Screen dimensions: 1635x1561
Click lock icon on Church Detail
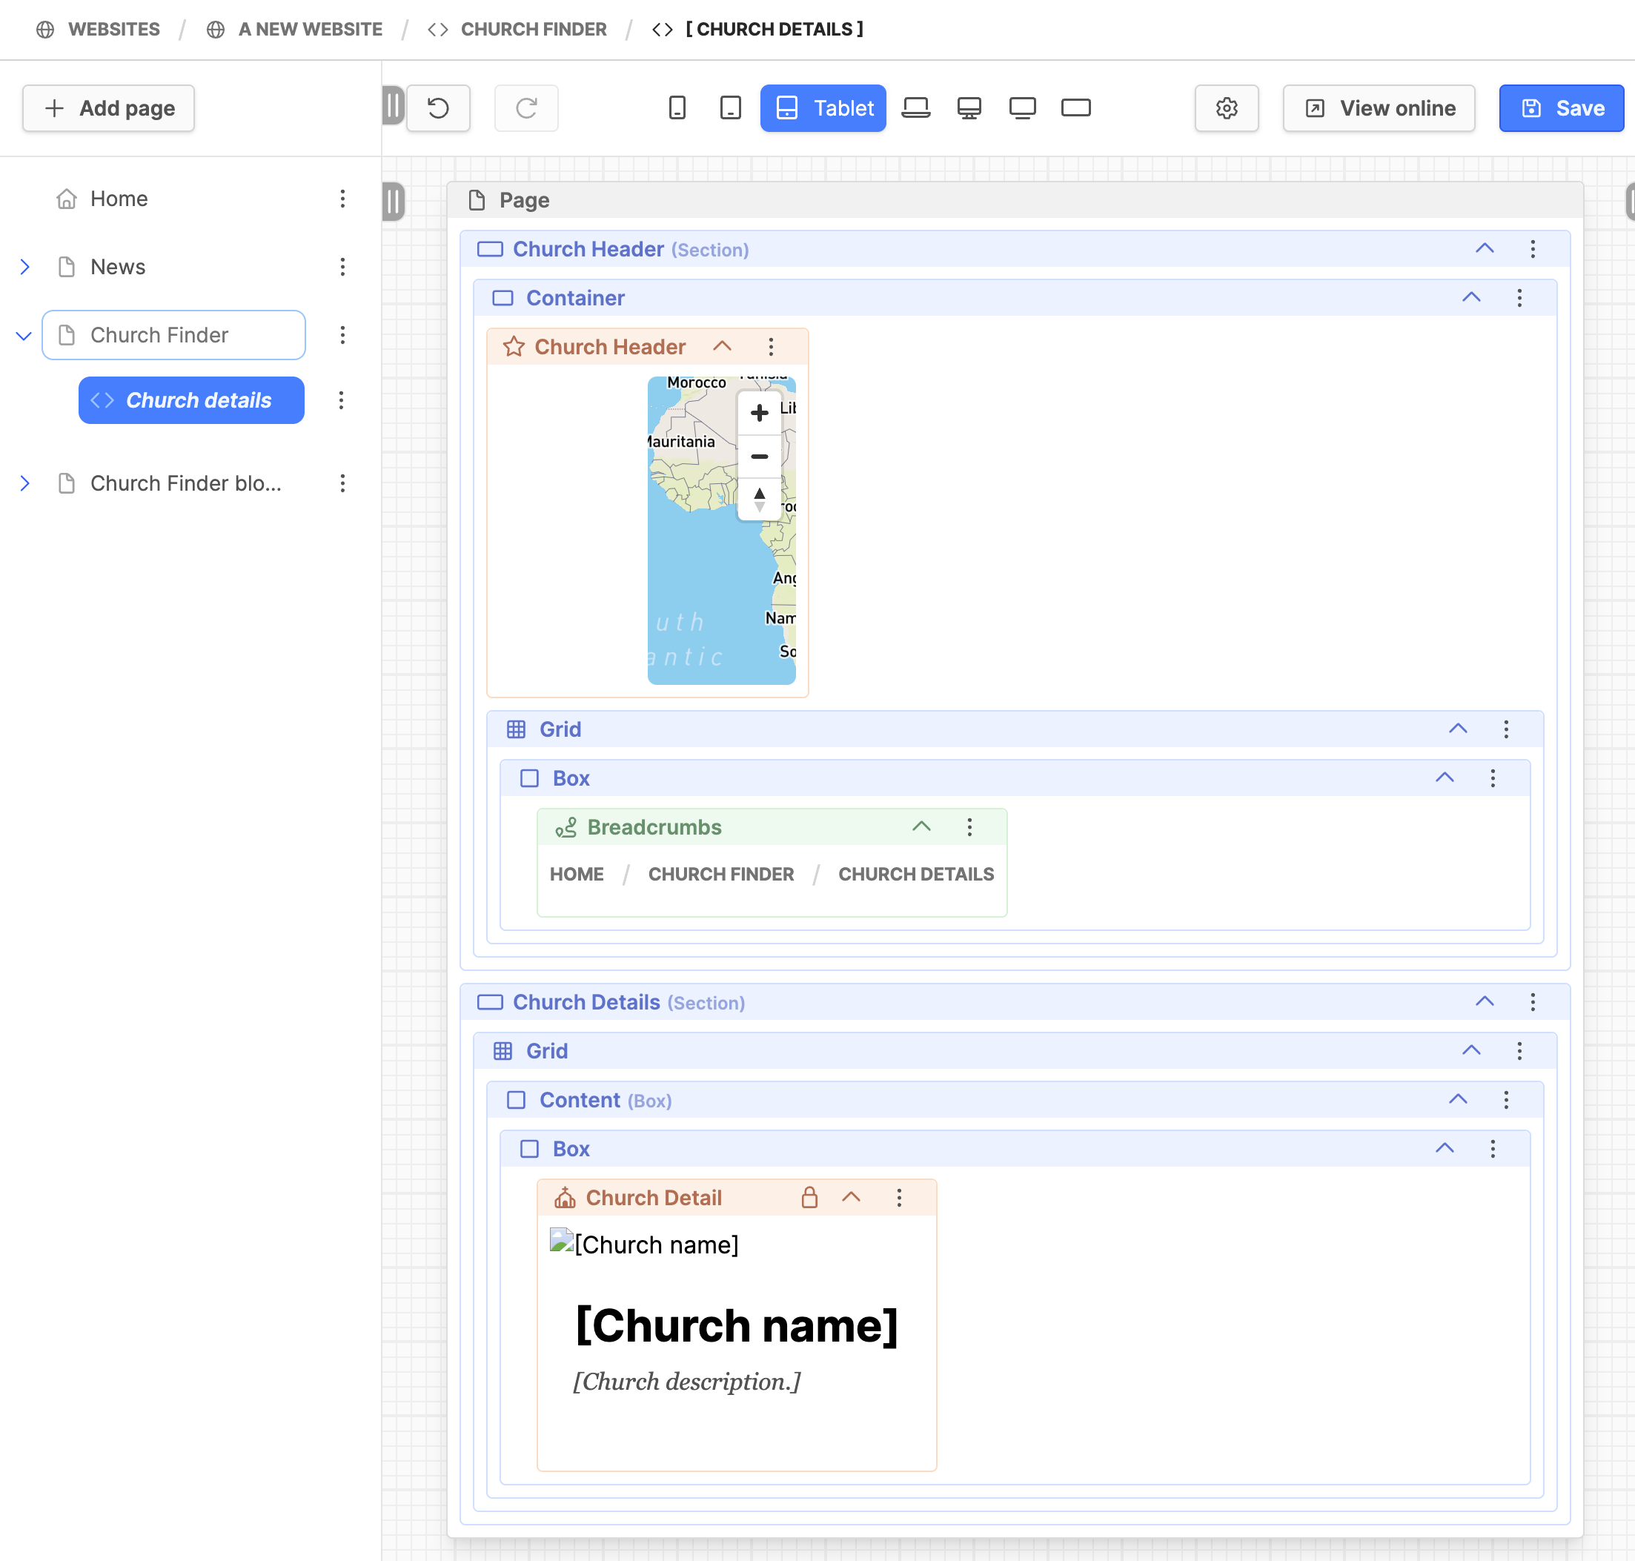[x=809, y=1197]
